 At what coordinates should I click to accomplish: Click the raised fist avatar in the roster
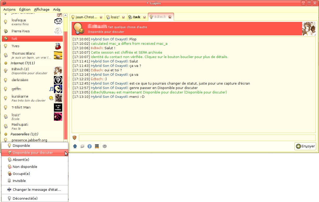[x=58, y=80]
